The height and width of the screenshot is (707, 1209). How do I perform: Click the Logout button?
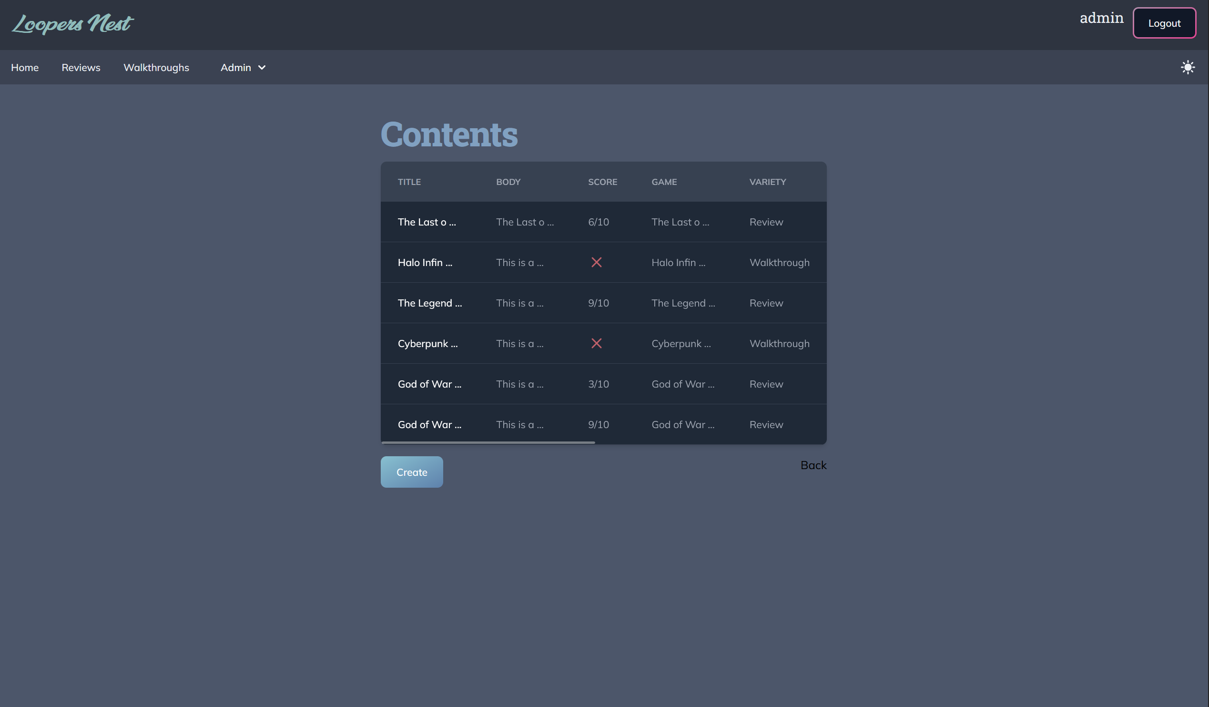tap(1164, 22)
